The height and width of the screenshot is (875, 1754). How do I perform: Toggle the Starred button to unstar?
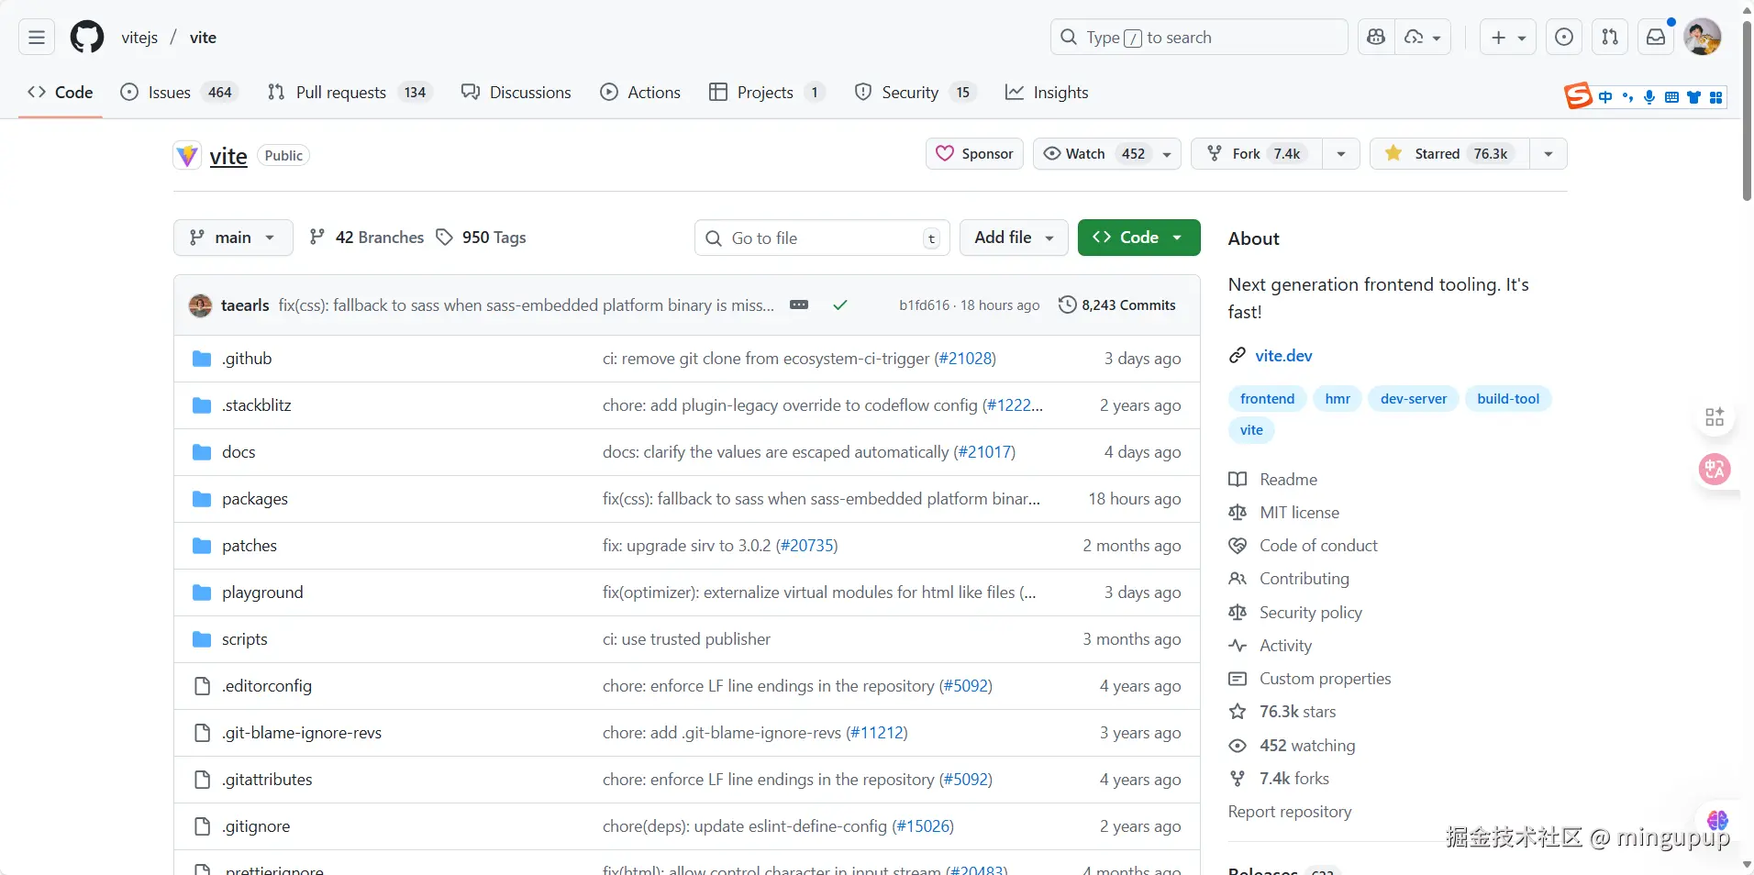pos(1449,154)
